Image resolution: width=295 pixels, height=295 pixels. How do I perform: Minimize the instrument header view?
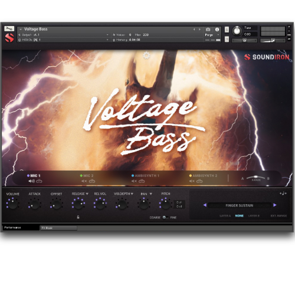point(289,31)
